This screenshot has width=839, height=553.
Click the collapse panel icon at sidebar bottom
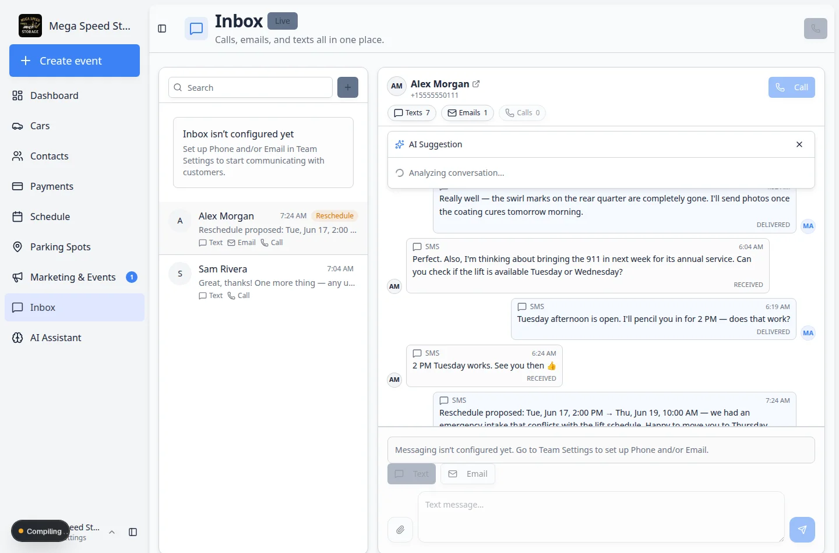coord(133,532)
